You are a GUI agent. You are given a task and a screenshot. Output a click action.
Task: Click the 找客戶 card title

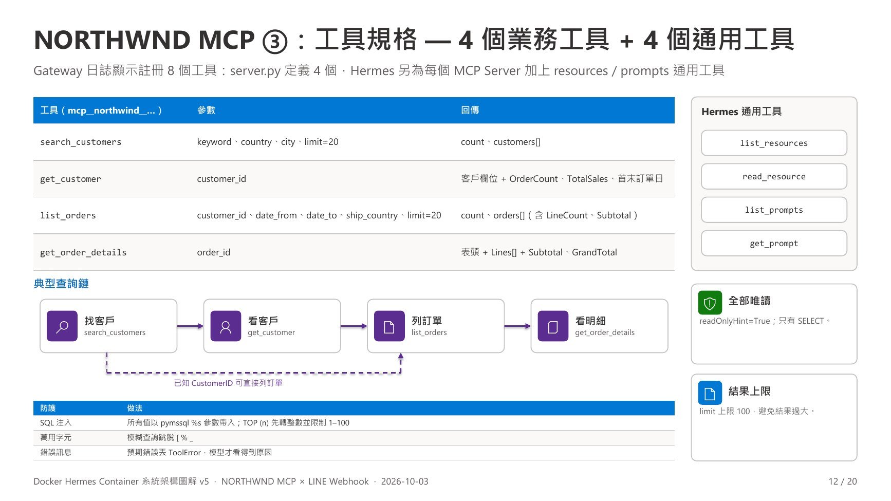coord(99,321)
